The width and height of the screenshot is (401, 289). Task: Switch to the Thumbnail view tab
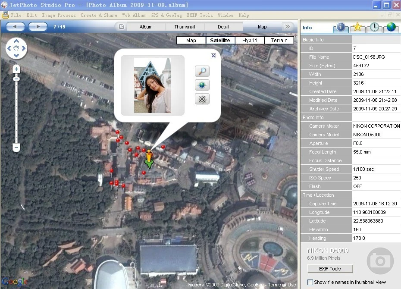pyautogui.click(x=185, y=27)
